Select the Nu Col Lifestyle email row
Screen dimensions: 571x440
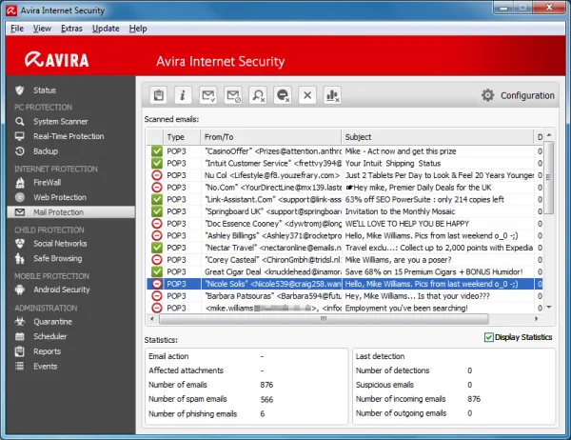(x=345, y=175)
